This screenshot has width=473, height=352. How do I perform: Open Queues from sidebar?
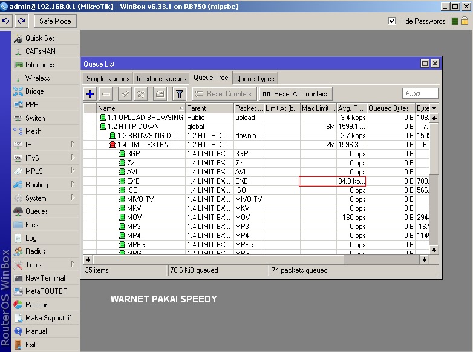[x=45, y=211]
